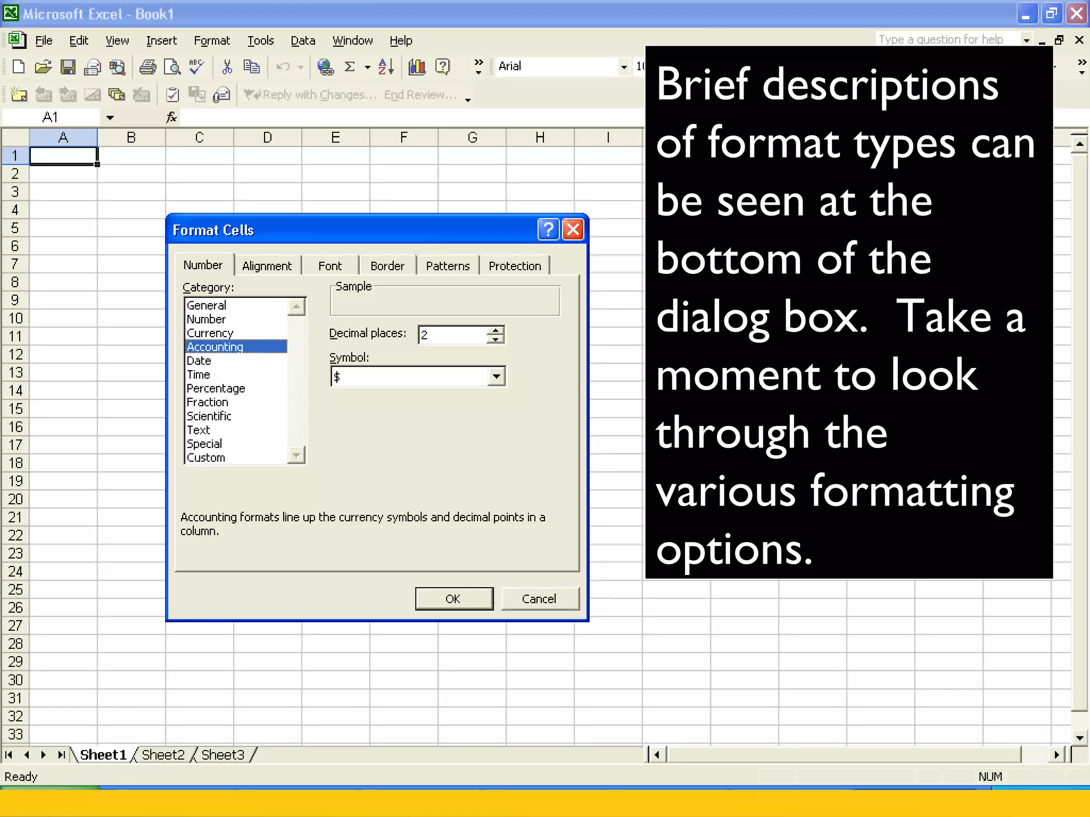Click the fx Insert Function icon
1090x817 pixels.
pos(171,117)
